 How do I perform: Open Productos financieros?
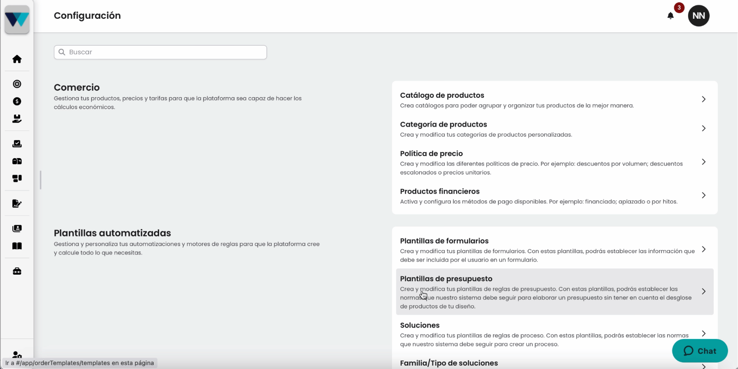555,196
